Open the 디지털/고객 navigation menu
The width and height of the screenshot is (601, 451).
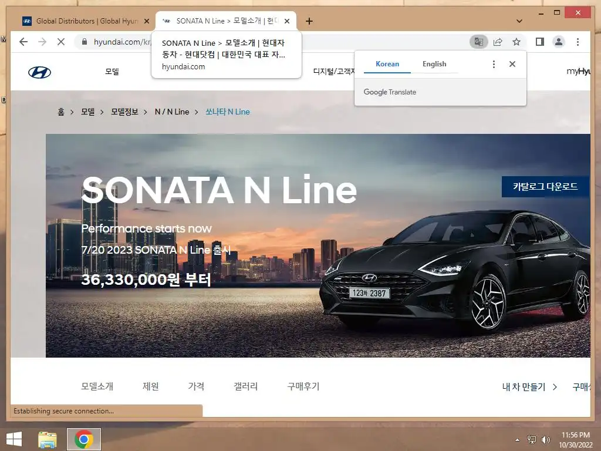[334, 71]
